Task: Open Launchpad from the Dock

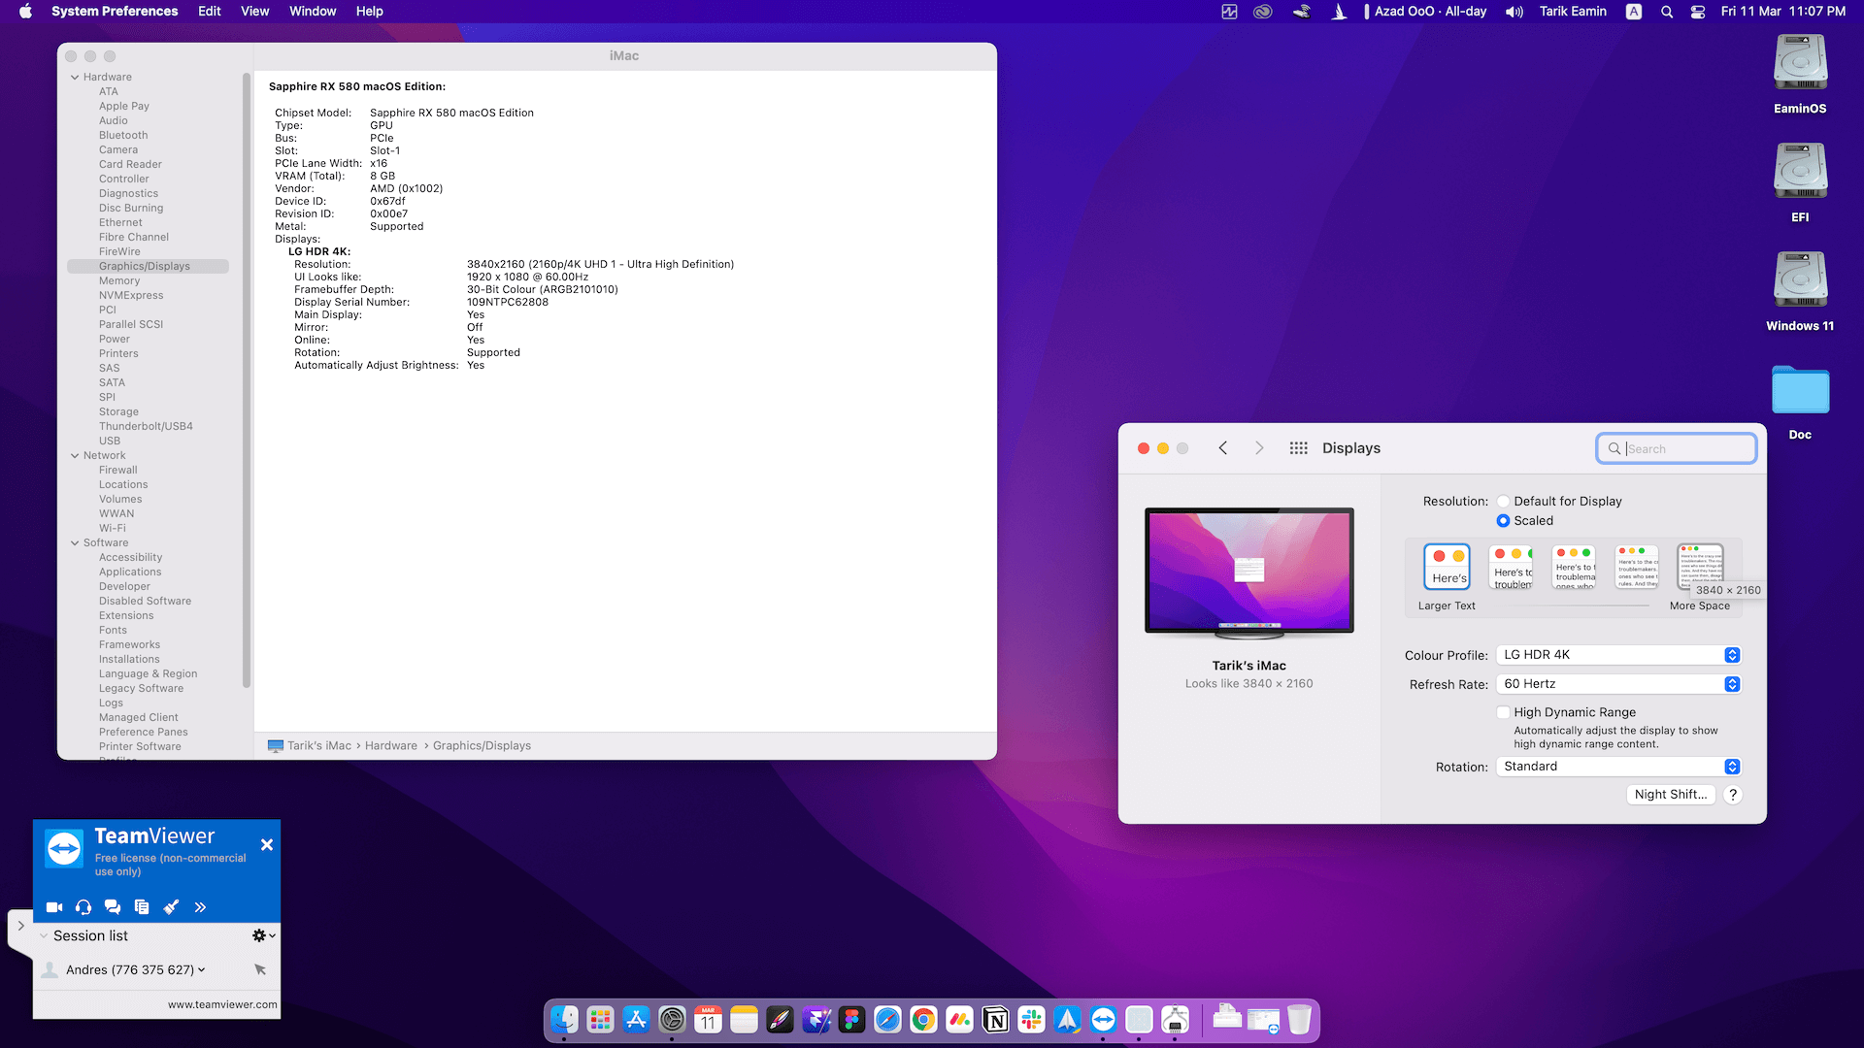Action: [x=600, y=1020]
